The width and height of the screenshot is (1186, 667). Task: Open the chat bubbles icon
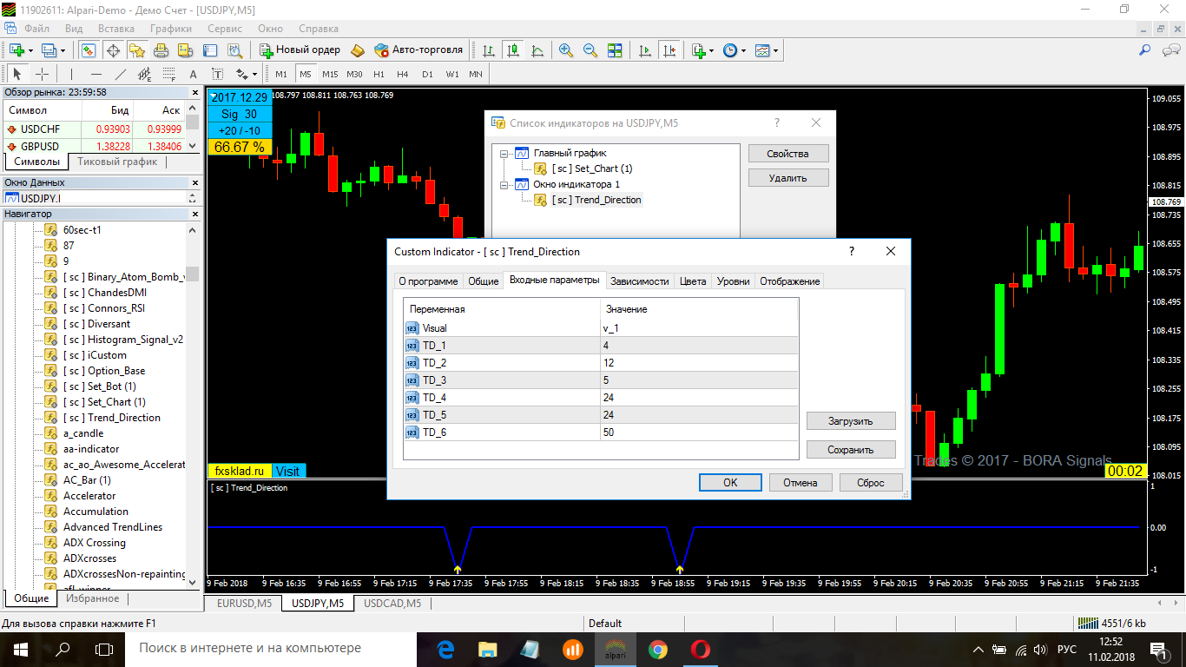(x=1169, y=50)
